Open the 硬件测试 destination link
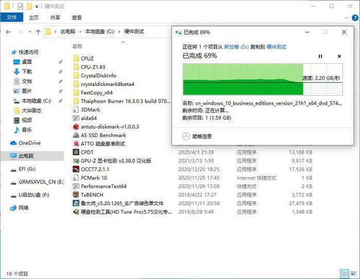 click(x=276, y=46)
